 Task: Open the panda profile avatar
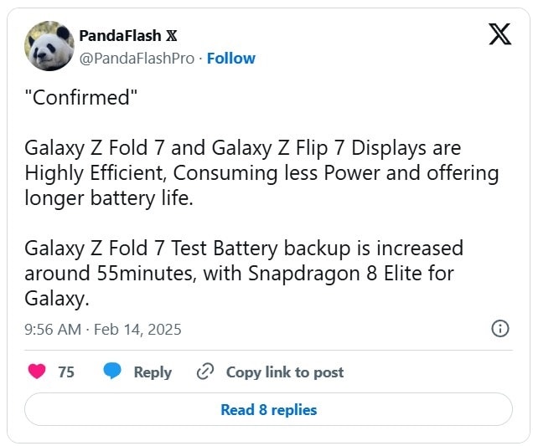point(49,46)
